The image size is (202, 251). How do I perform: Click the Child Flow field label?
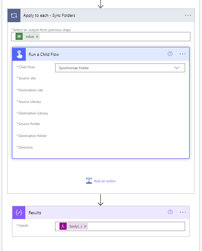[27, 67]
